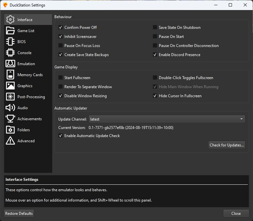Click the Game List folder icon
The width and height of the screenshot is (253, 221).
point(10,30)
